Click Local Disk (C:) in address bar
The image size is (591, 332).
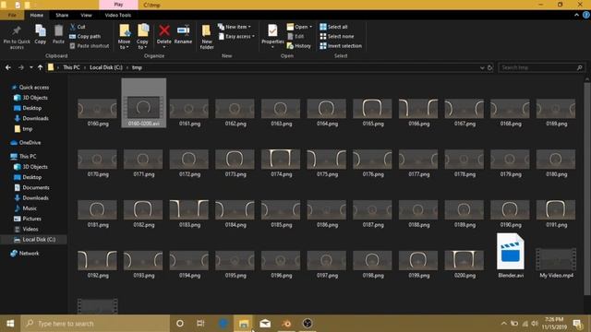(x=106, y=67)
